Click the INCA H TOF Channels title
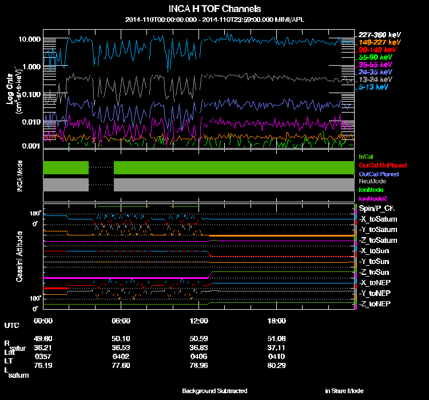 pyautogui.click(x=216, y=9)
